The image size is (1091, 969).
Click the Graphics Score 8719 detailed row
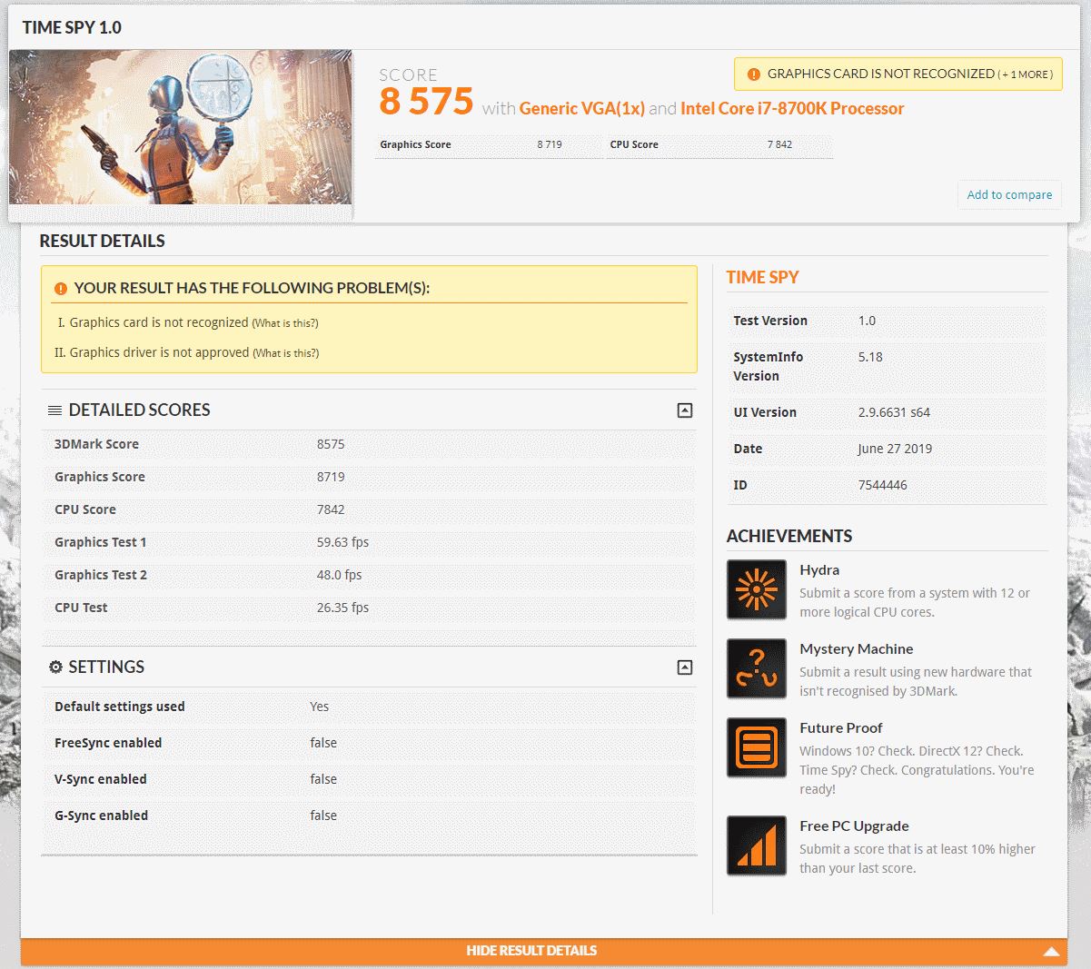click(x=369, y=477)
